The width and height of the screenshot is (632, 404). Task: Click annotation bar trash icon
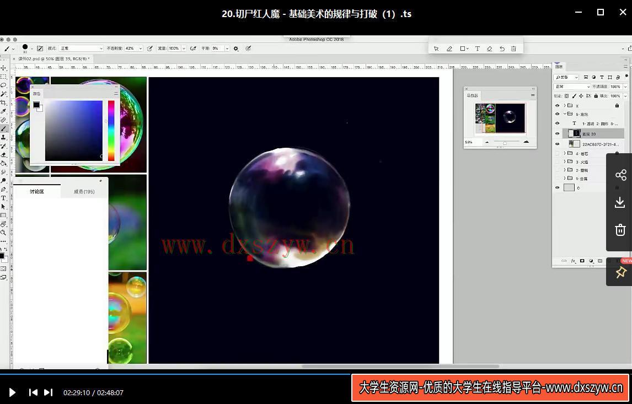click(x=513, y=49)
